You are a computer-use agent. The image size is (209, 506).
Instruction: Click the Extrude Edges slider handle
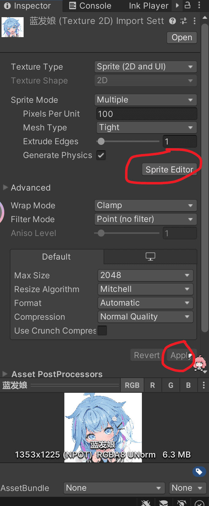click(101, 141)
